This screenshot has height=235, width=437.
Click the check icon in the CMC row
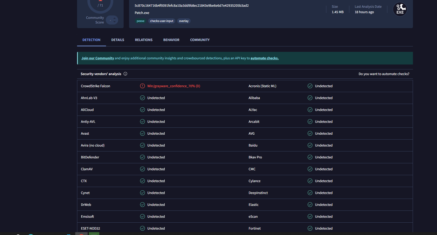[310, 169]
